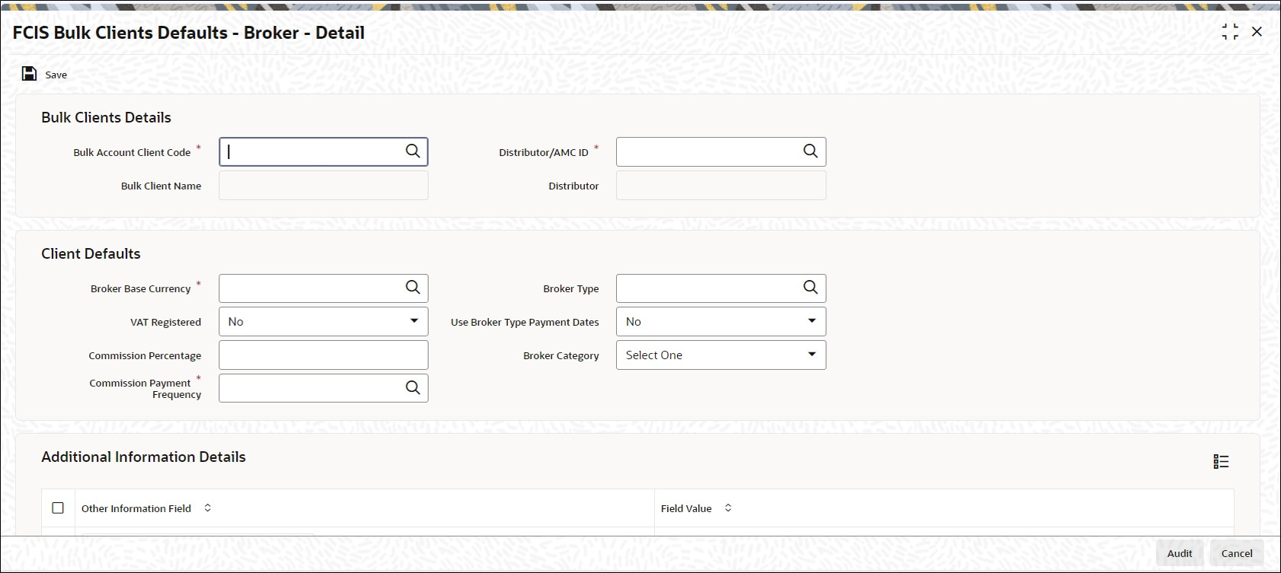1281x573 pixels.
Task: Click the Cancel button
Action: 1237,553
